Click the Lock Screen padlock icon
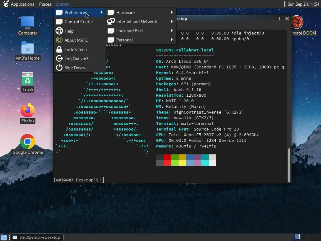321x241 pixels. (59, 49)
